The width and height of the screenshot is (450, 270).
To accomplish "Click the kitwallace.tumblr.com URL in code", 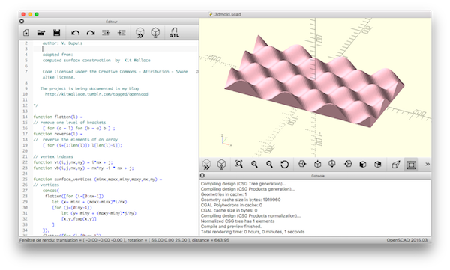I will (97, 94).
